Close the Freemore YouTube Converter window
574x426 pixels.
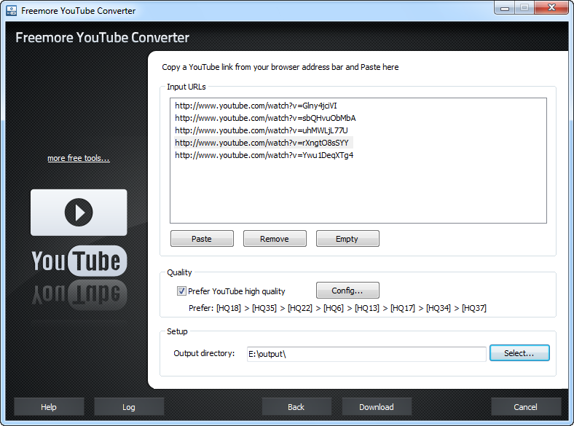tap(551, 8)
